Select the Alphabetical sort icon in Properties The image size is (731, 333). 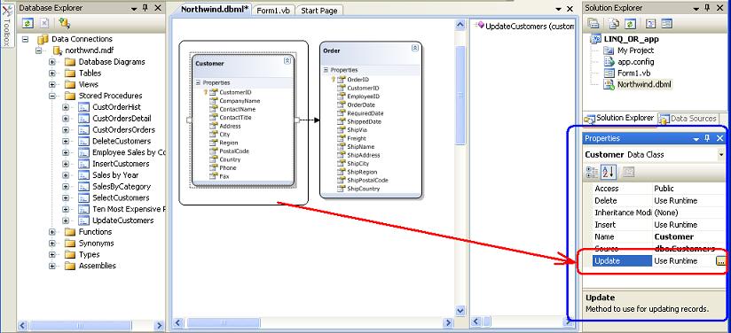[x=609, y=173]
